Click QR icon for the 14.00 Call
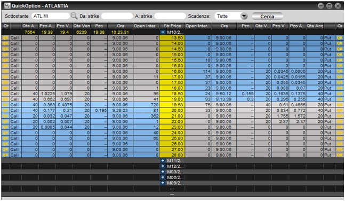Screen dimensions: 345x201 point(5,43)
